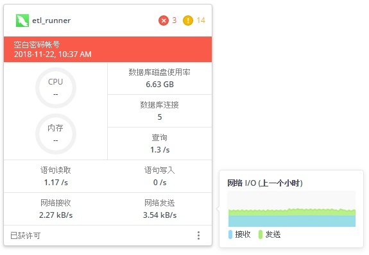Select the 网络接收 2.27 kB/s metric
Image resolution: width=369 pixels, height=255 pixels.
[56, 209]
